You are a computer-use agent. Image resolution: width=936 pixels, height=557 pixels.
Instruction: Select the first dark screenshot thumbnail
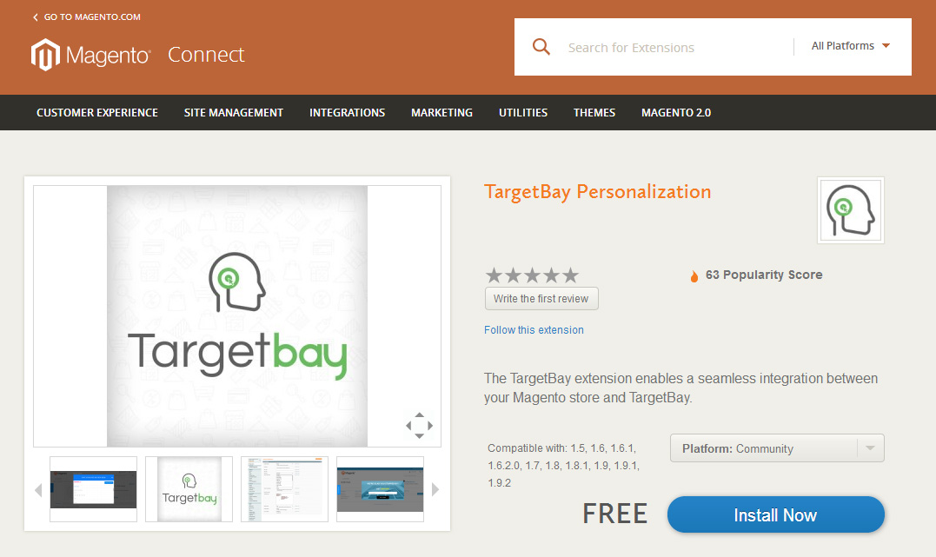(93, 489)
